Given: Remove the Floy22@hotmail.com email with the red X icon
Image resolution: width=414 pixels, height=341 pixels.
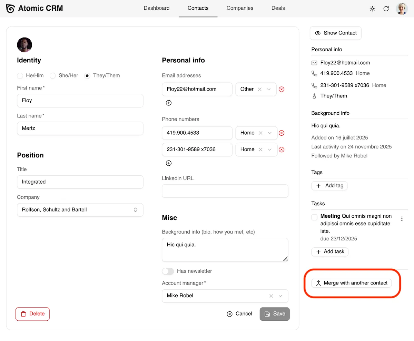Looking at the screenshot, I should 281,89.
